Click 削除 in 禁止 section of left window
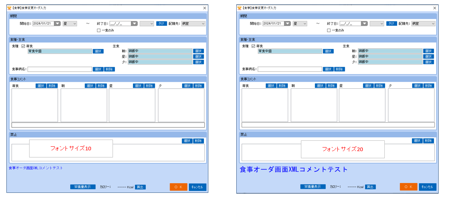This screenshot has width=457, height=202. coord(198,141)
